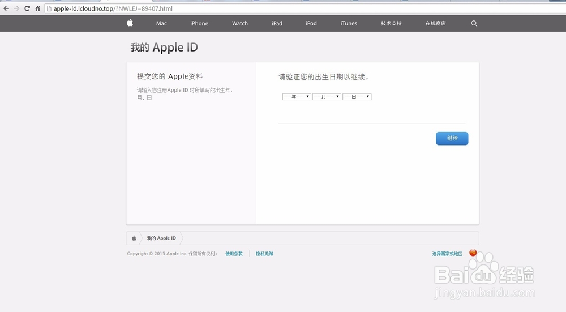Click the Apple logo in footer breadcrumb
This screenshot has height=312, width=566.
tap(134, 238)
